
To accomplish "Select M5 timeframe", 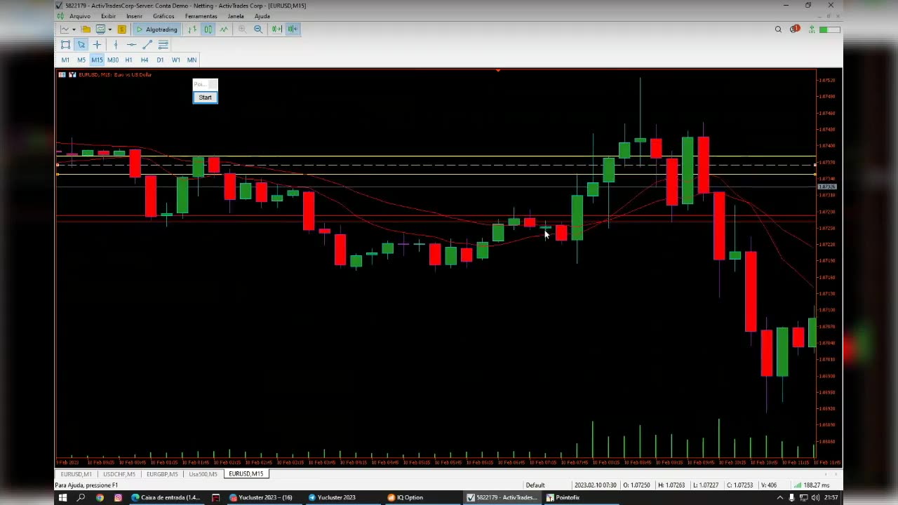I will (81, 60).
